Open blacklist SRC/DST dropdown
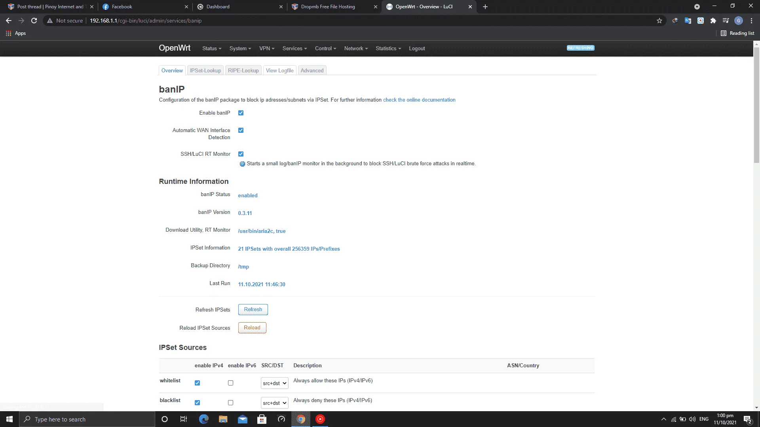760x427 pixels. pos(274,403)
